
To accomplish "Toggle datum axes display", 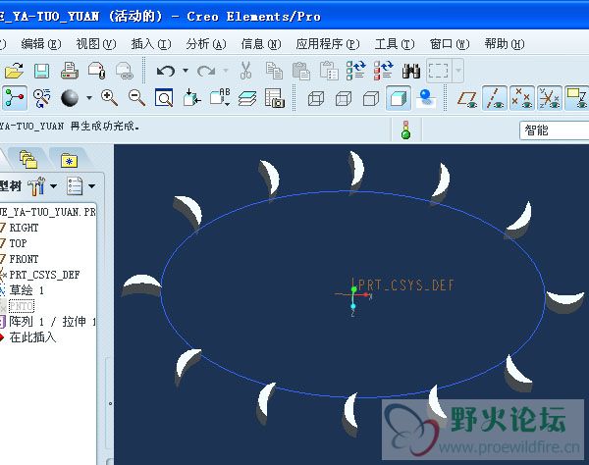I will (495, 98).
